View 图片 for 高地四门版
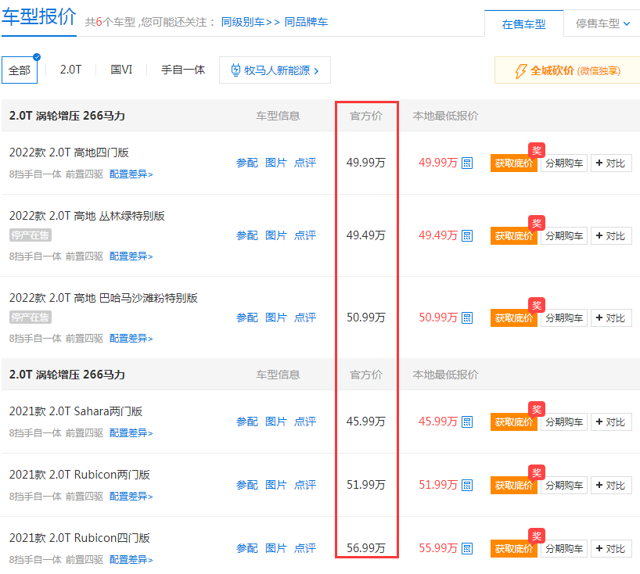 tap(276, 163)
